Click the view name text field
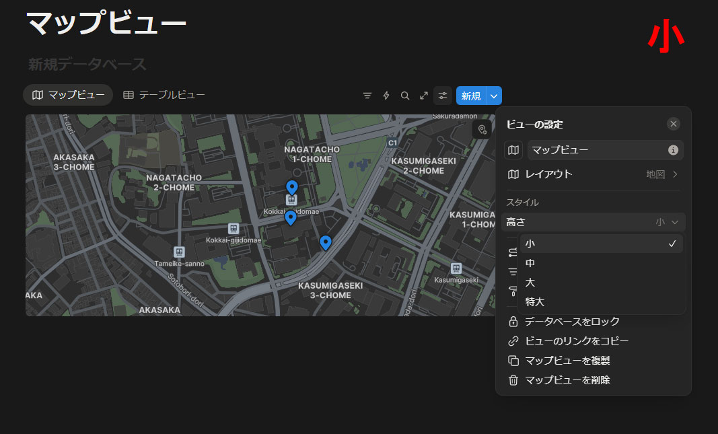Image resolution: width=718 pixels, height=434 pixels. coord(596,150)
